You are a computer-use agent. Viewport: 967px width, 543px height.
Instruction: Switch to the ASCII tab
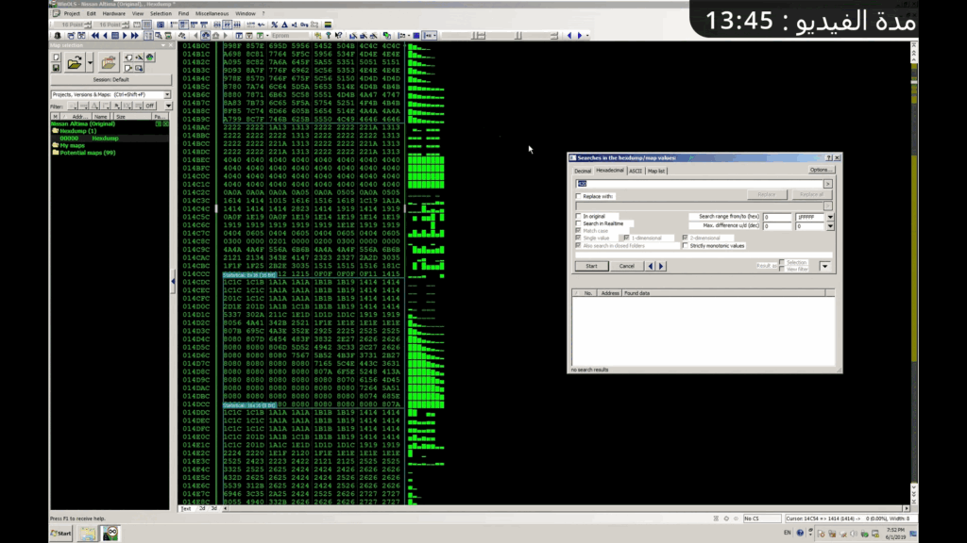coord(636,171)
